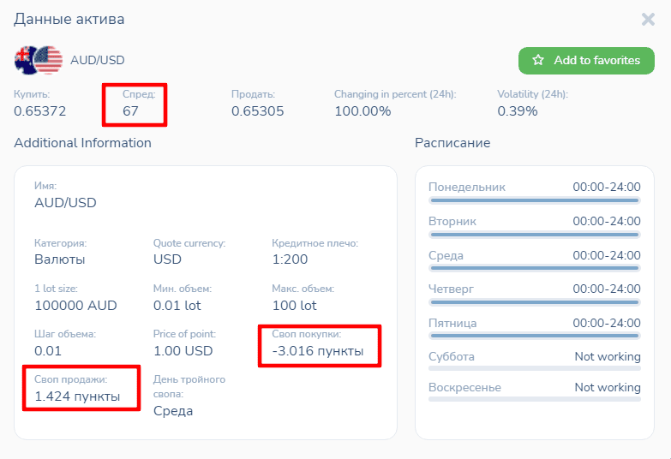Click Суббота Not working status
The image size is (671, 459).
click(x=608, y=356)
